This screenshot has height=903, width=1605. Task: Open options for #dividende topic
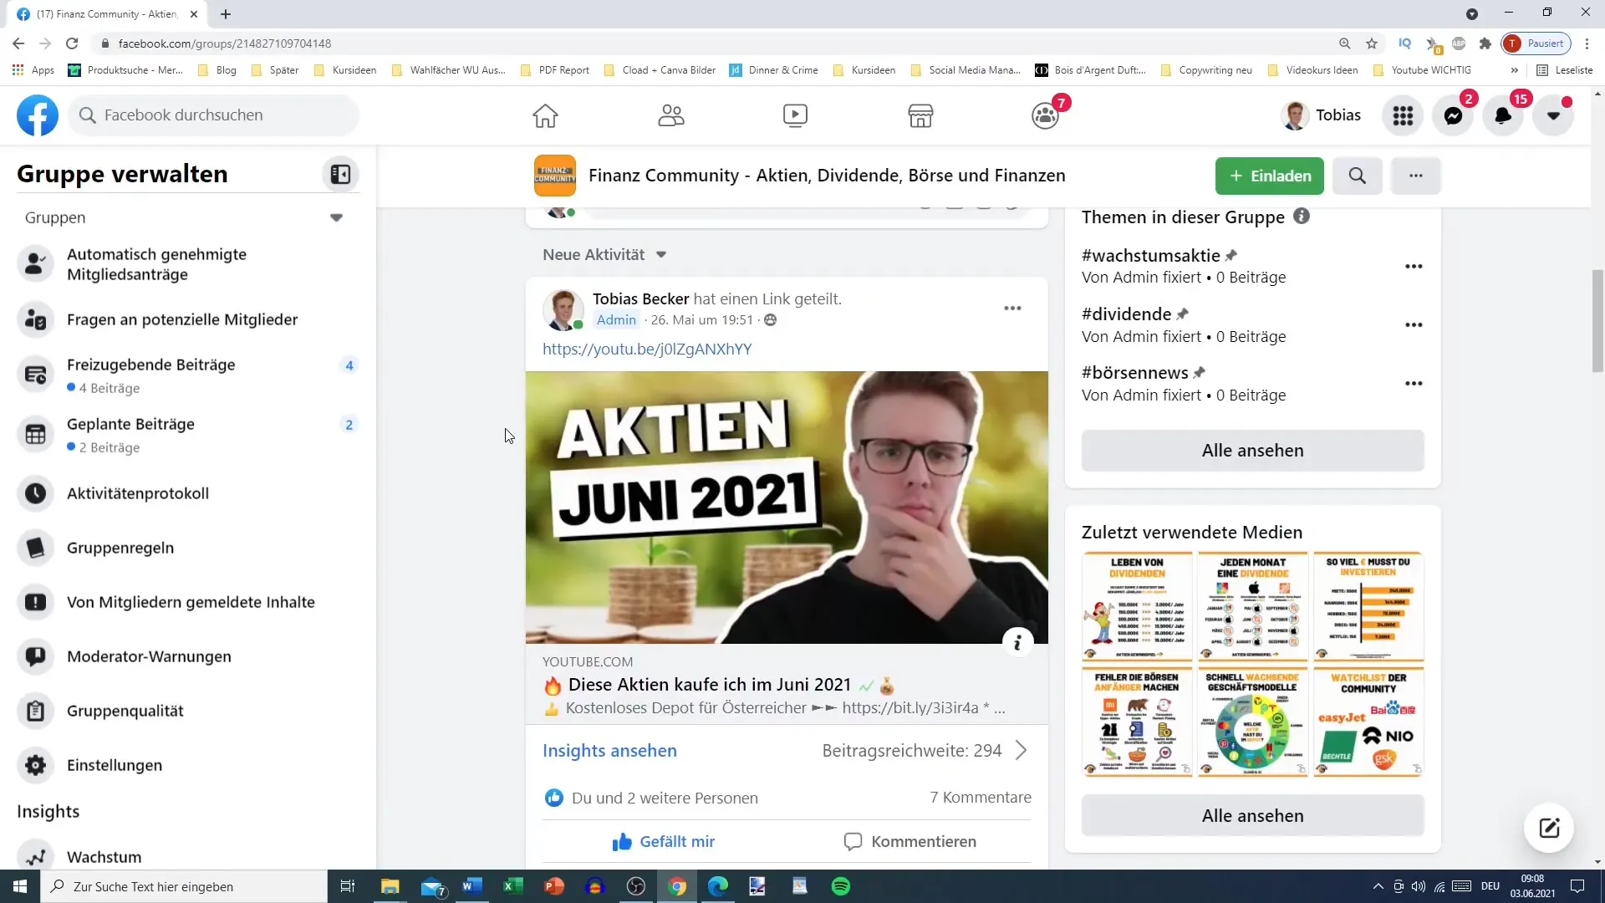point(1414,325)
